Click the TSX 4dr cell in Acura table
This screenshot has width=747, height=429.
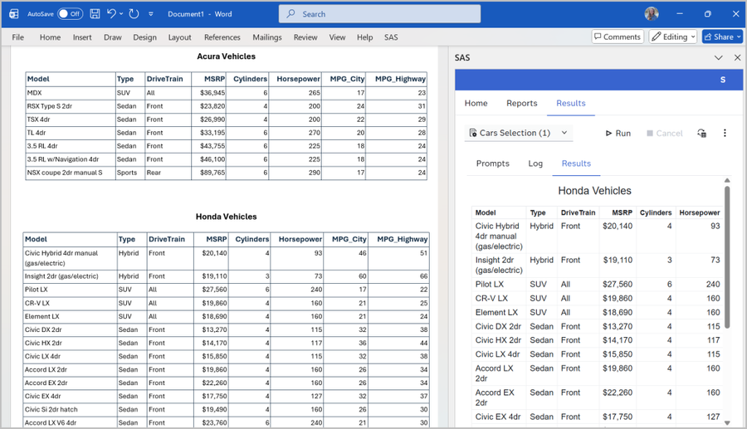tap(71, 119)
